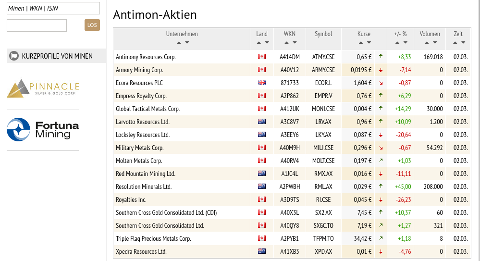Click the Australian flag for Larvotto Resources Ltd.
Screen dimensions: 480x261
point(262,122)
